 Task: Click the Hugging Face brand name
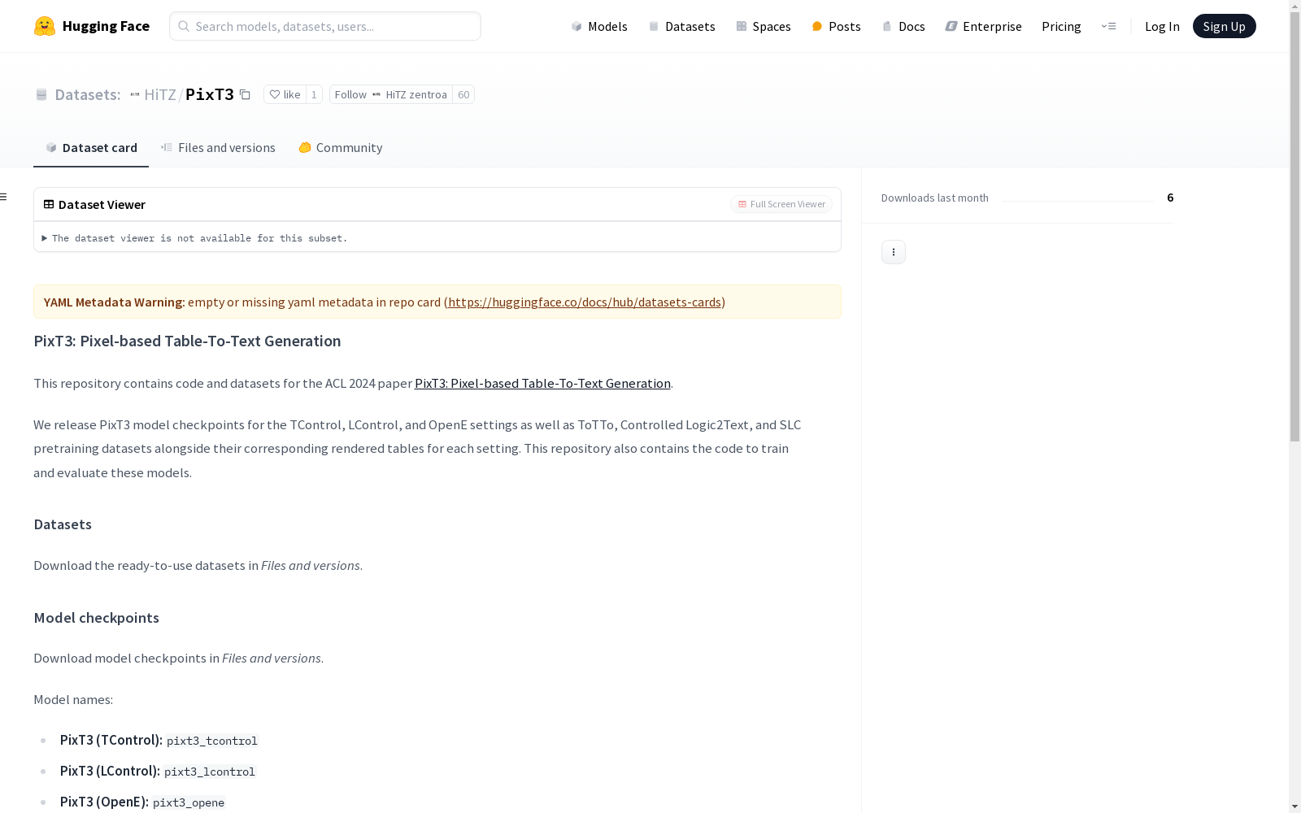[x=106, y=26]
